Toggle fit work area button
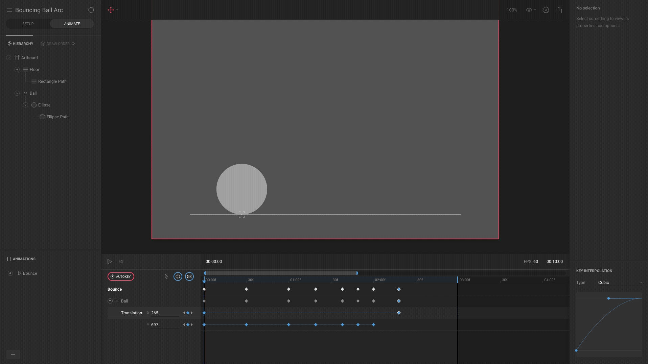648x364 pixels. pos(189,276)
